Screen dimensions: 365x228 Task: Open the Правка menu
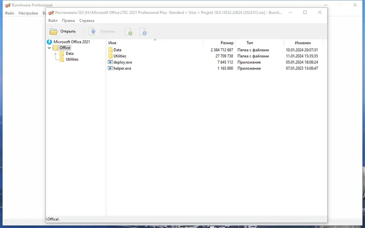point(68,21)
